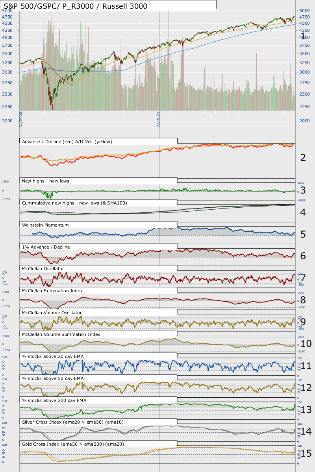Image resolution: width=315 pixels, height=472 pixels.
Task: Click the 2000 label on the left price axis
Action: pos(7,121)
